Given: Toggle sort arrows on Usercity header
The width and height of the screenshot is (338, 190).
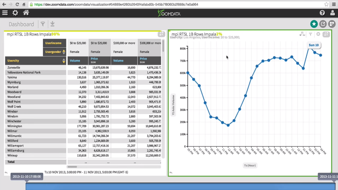Looking at the screenshot, I should click(x=64, y=60).
